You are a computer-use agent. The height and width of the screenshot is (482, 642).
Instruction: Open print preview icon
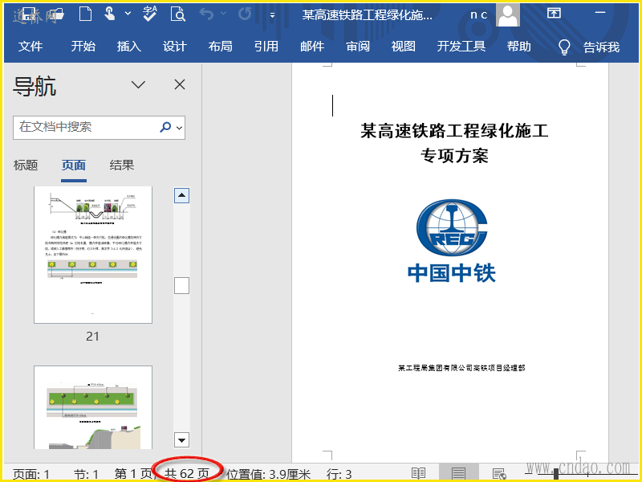[178, 14]
